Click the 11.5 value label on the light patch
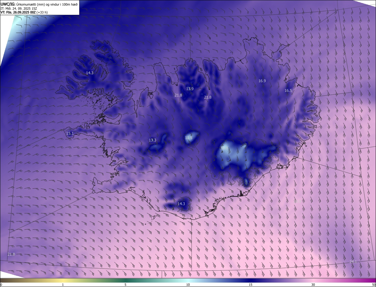 [189, 138]
